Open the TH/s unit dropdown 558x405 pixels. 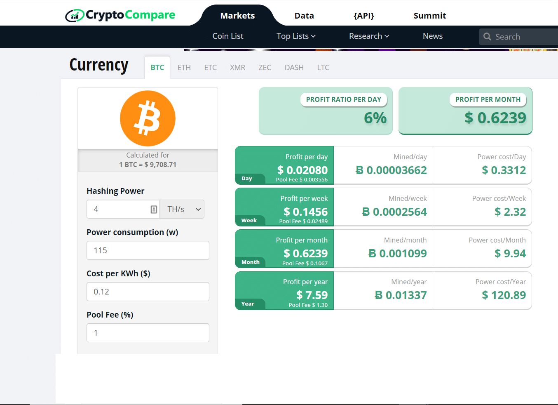point(182,209)
